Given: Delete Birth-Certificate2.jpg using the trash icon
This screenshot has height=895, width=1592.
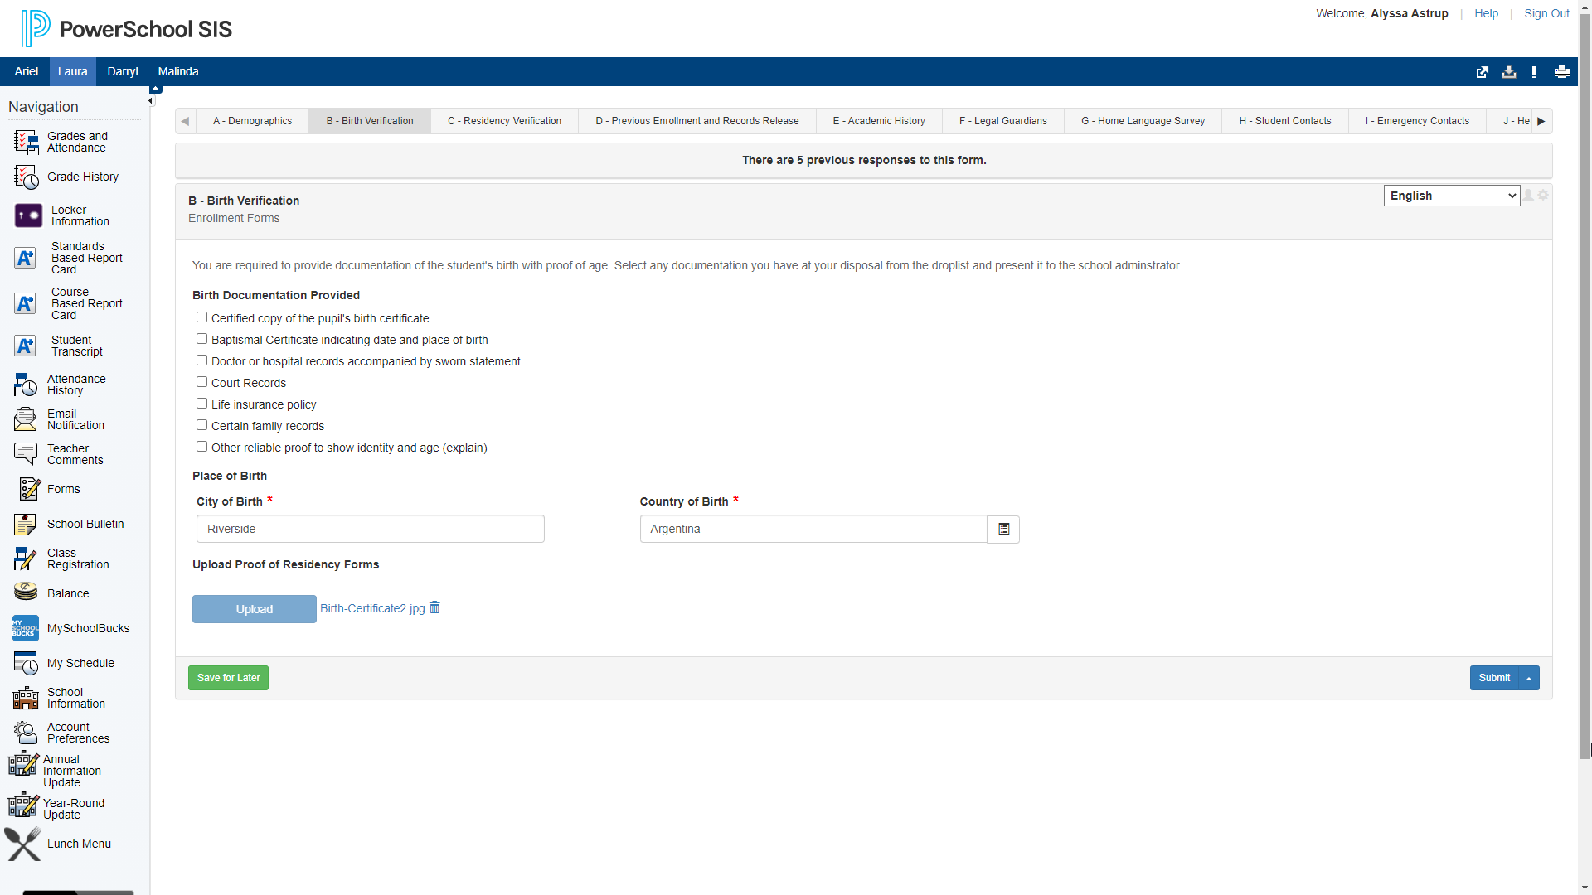Looking at the screenshot, I should pos(434,607).
